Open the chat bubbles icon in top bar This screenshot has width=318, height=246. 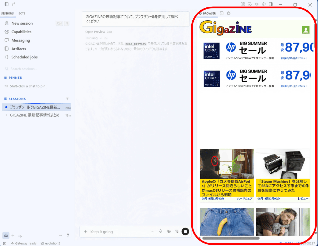[250, 4]
